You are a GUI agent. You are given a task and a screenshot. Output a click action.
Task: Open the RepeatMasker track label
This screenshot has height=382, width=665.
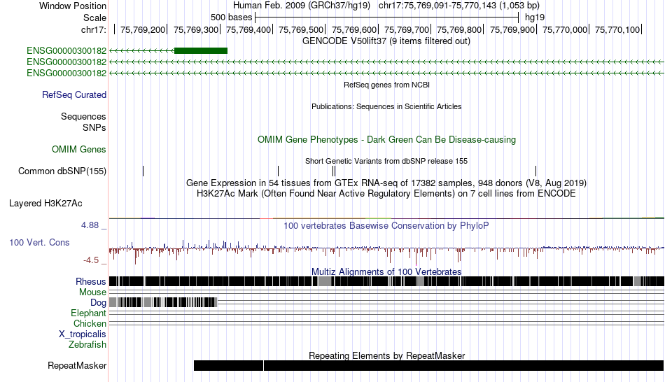(77, 365)
